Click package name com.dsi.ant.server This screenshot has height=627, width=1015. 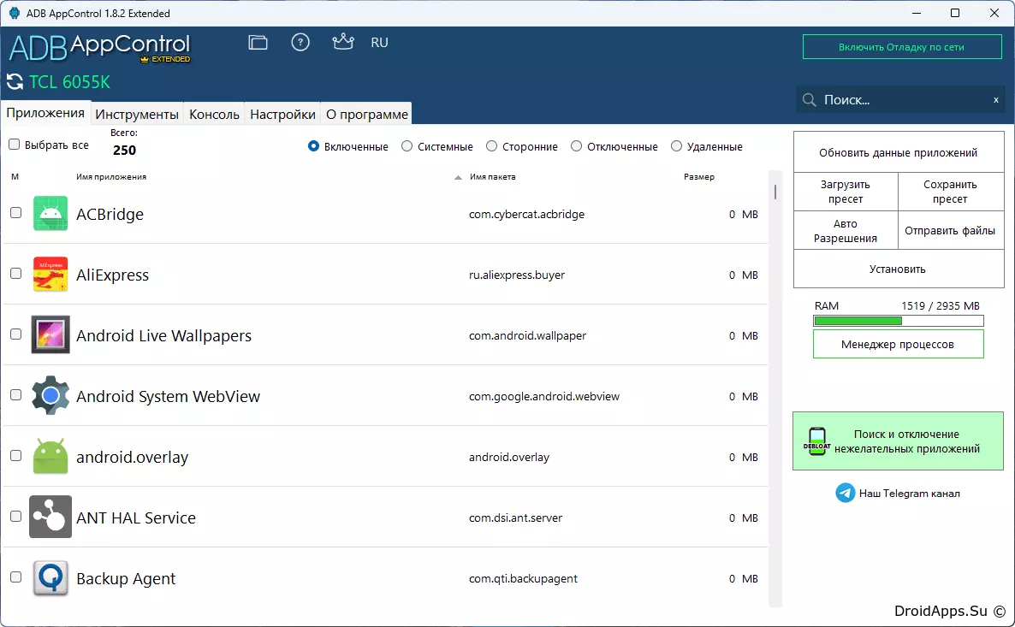pyautogui.click(x=516, y=518)
